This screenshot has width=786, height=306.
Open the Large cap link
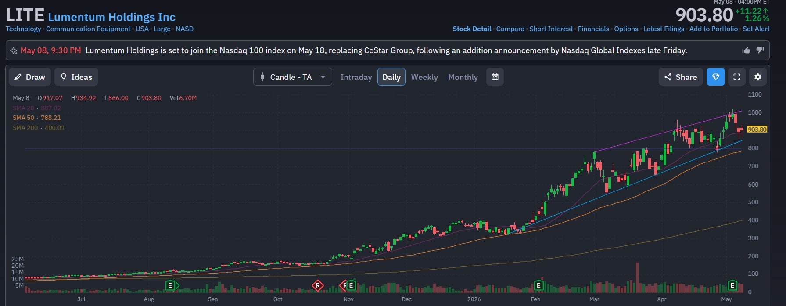[x=162, y=29]
